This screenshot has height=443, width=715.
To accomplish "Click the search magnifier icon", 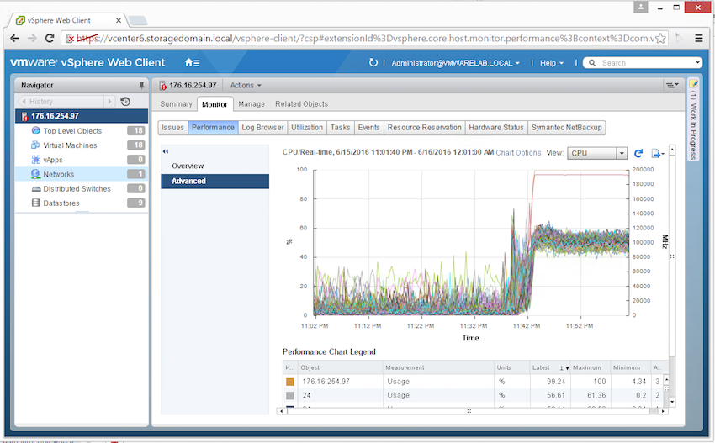I will tap(592, 63).
